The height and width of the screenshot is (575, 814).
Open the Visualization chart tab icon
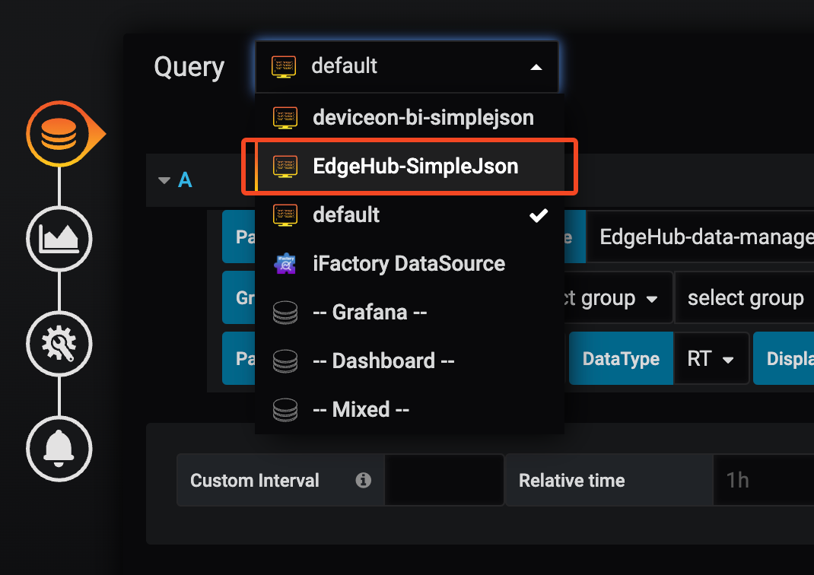pos(59,239)
